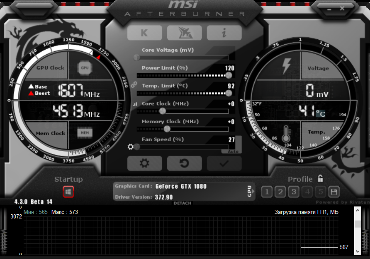Screen dimensions: 370x259
Task: Open the Afterburner information window
Action: tap(224, 33)
